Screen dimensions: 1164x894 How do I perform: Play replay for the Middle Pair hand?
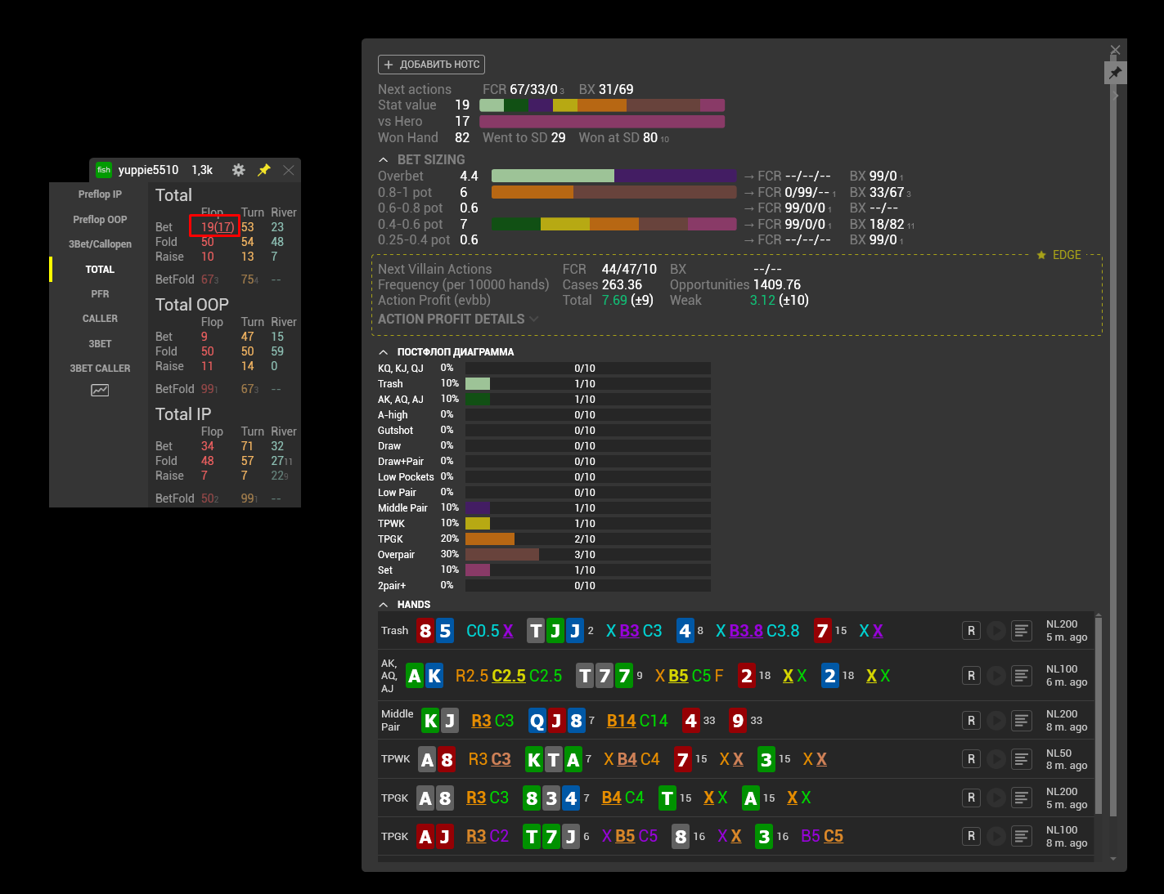coord(995,721)
